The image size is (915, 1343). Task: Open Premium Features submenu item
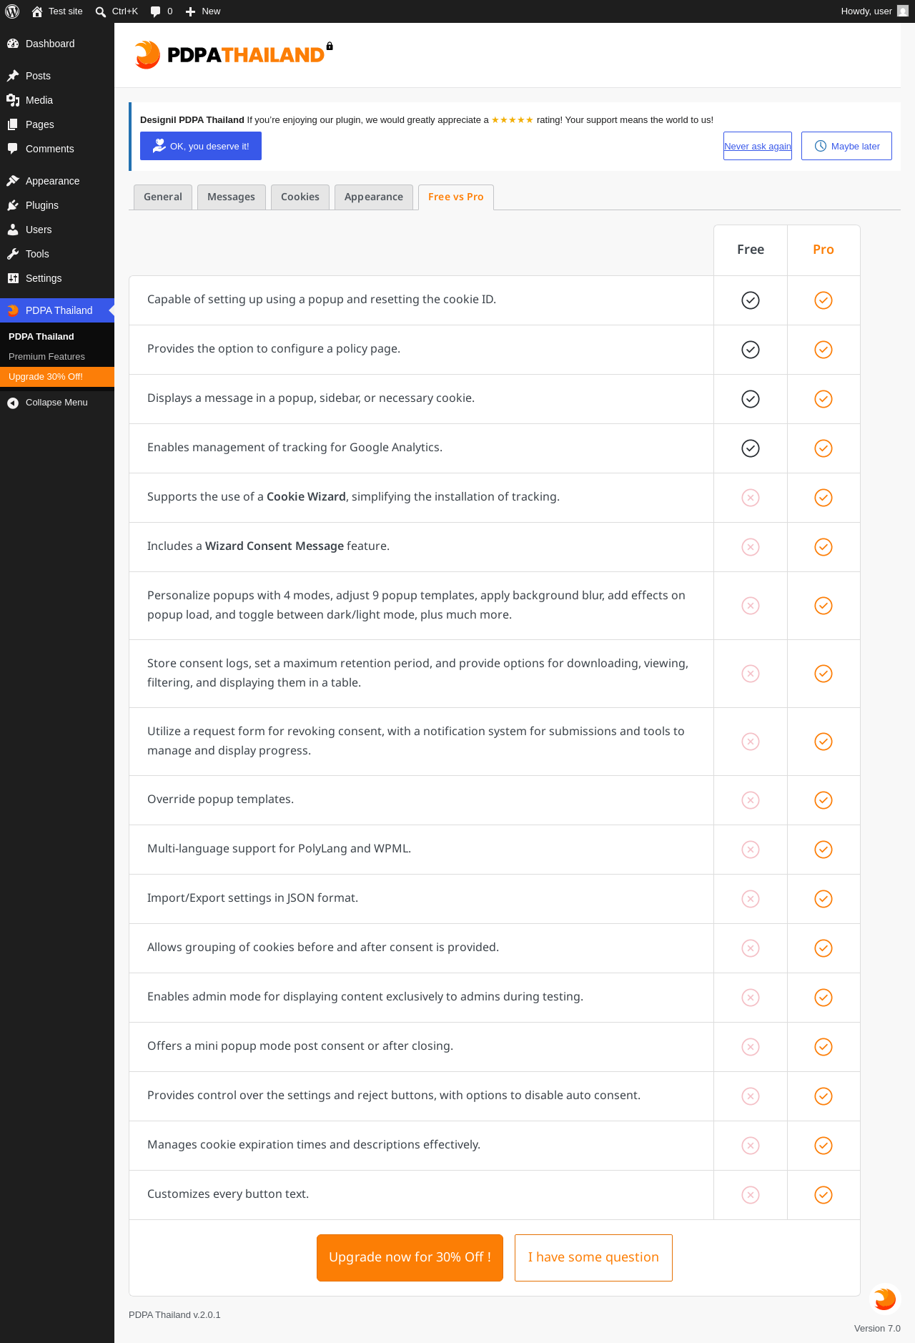click(x=57, y=357)
